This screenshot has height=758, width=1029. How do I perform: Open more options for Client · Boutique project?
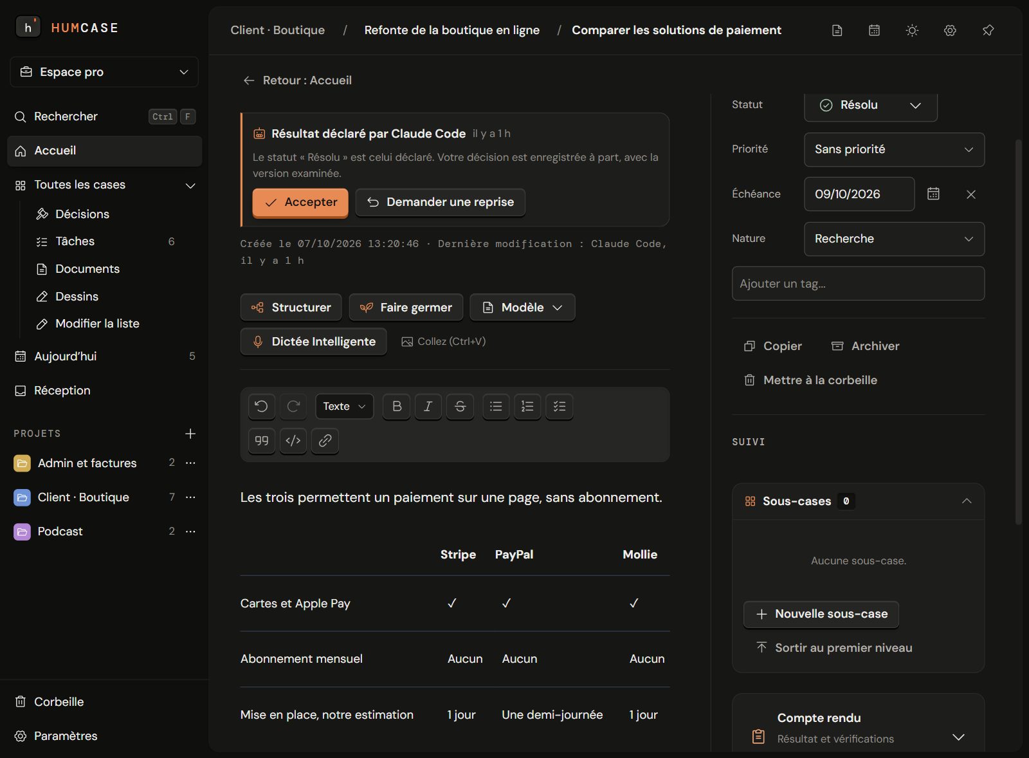click(190, 497)
